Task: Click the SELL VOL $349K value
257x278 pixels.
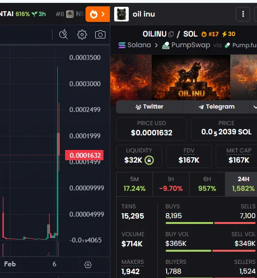Action: 245,243
